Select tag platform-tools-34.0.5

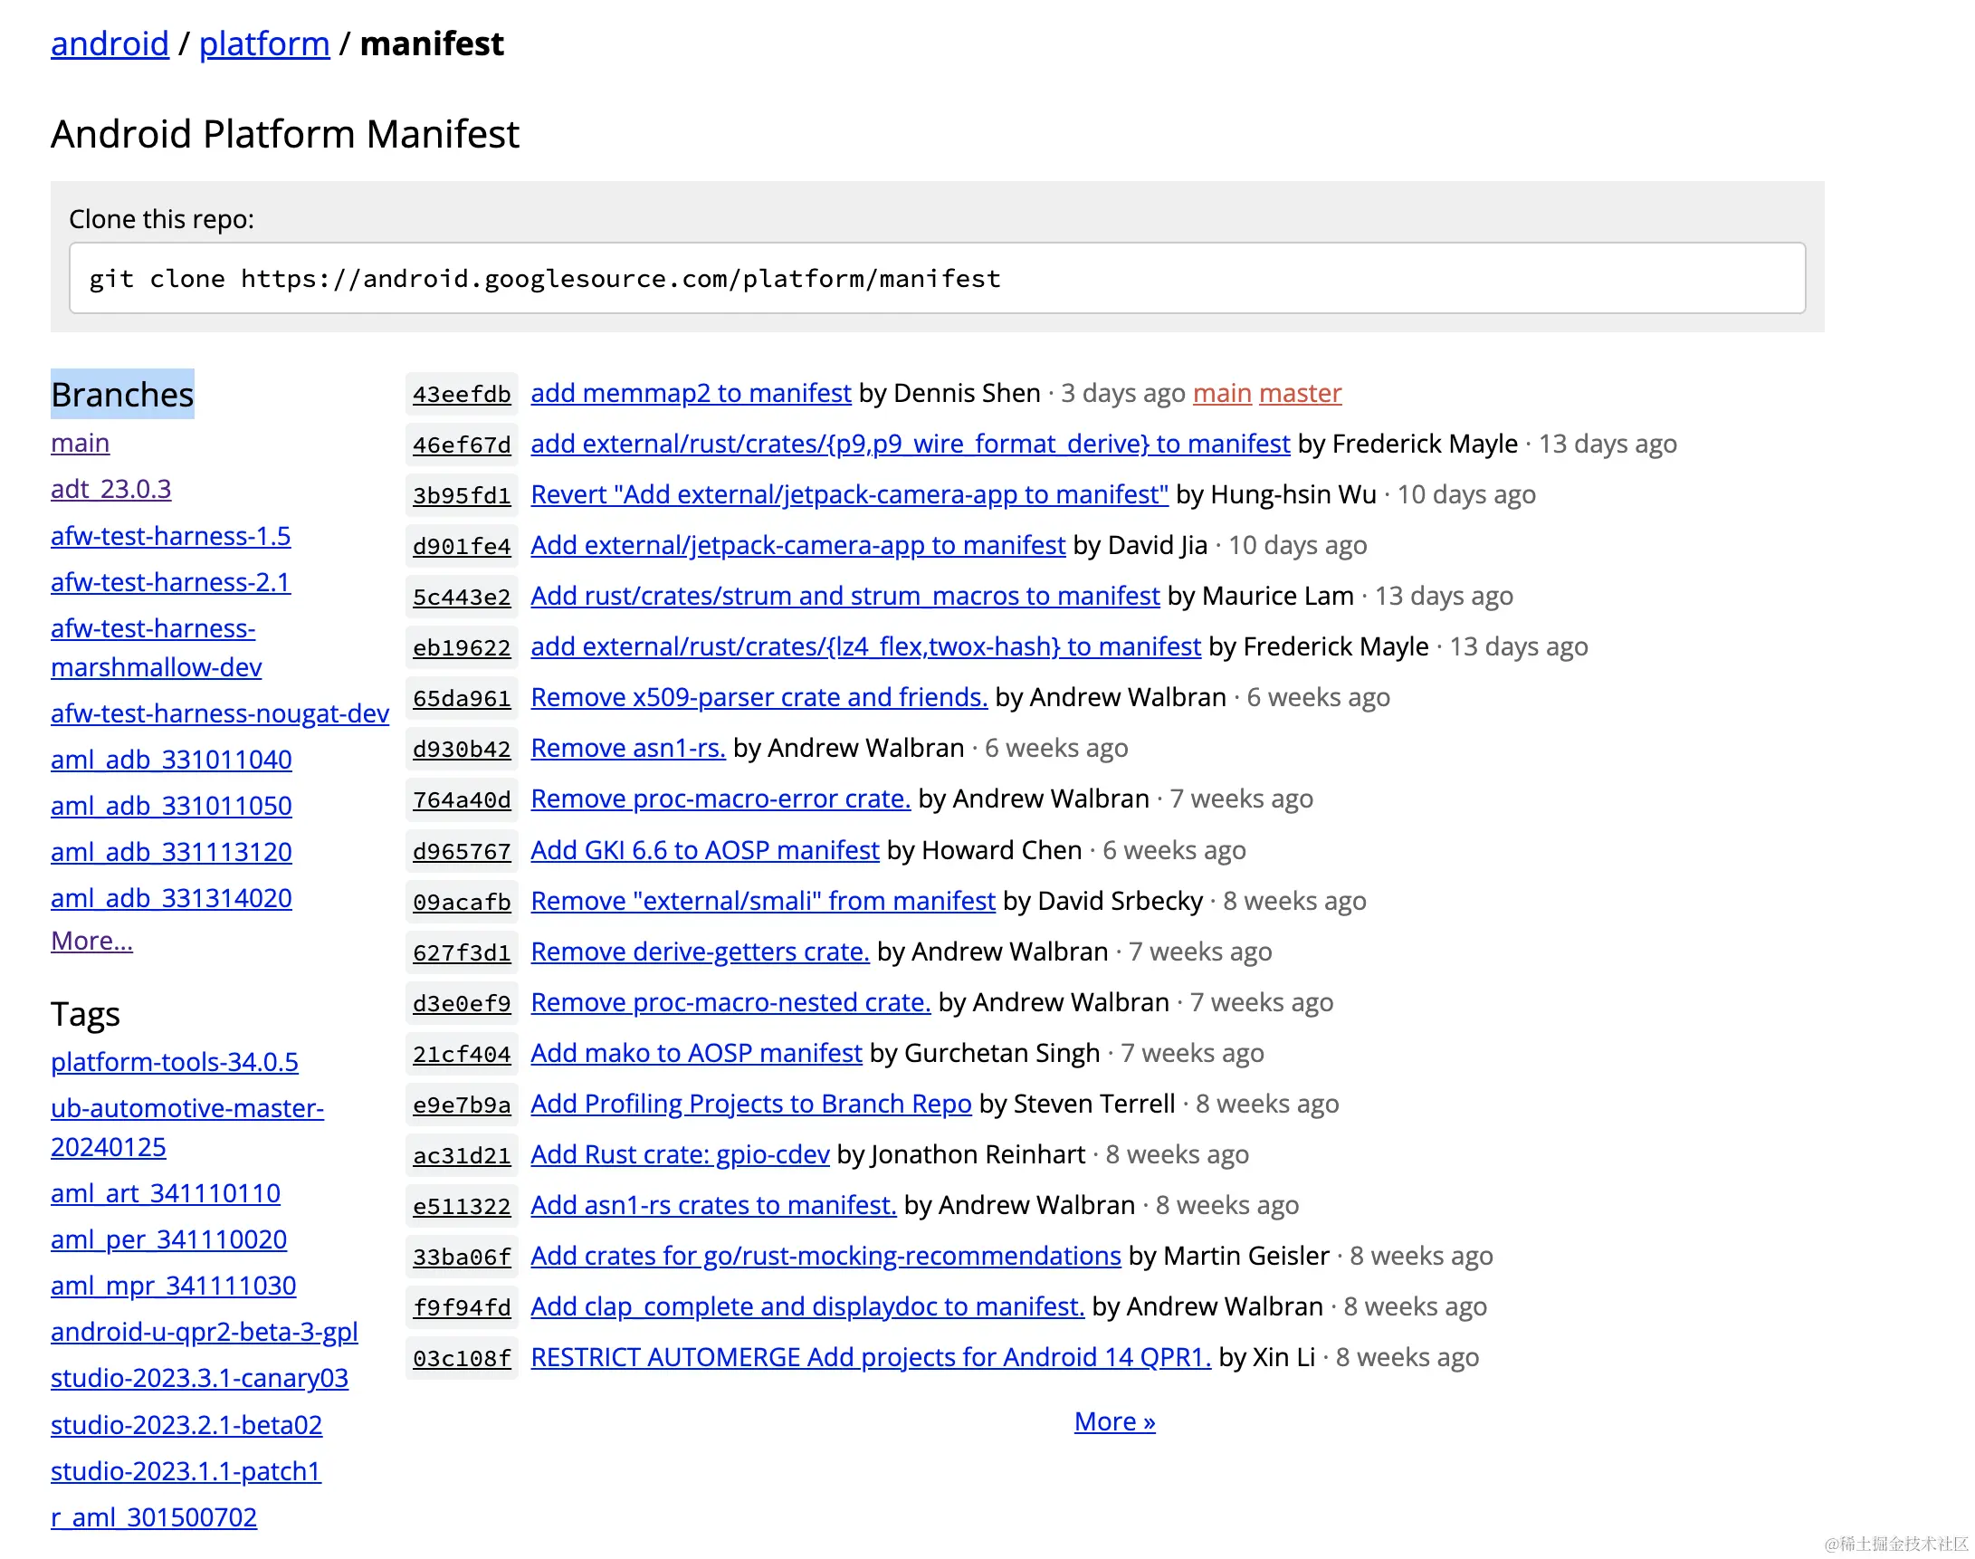[x=175, y=1063]
